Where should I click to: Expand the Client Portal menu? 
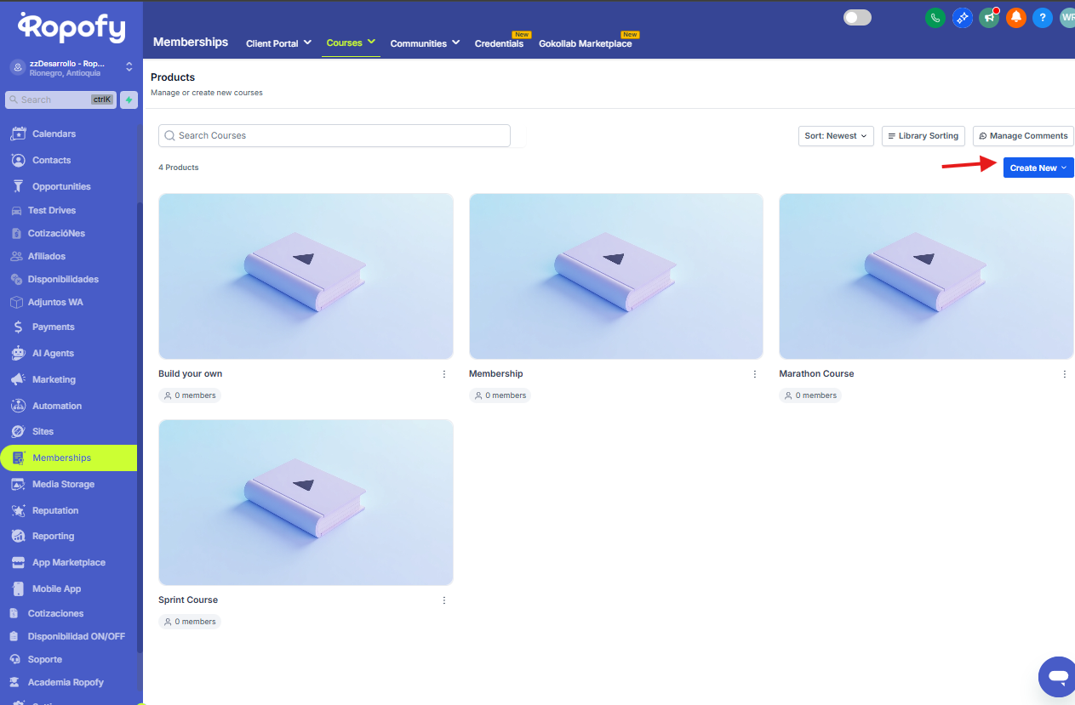pos(278,43)
